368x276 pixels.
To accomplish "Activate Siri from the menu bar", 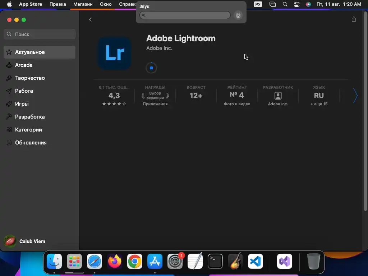I will click(308, 4).
